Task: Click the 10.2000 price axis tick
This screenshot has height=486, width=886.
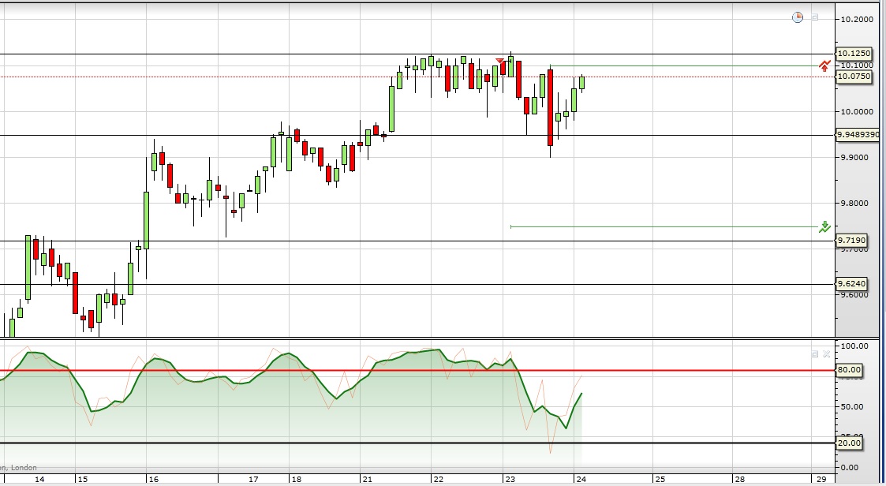Action: pyautogui.click(x=857, y=19)
